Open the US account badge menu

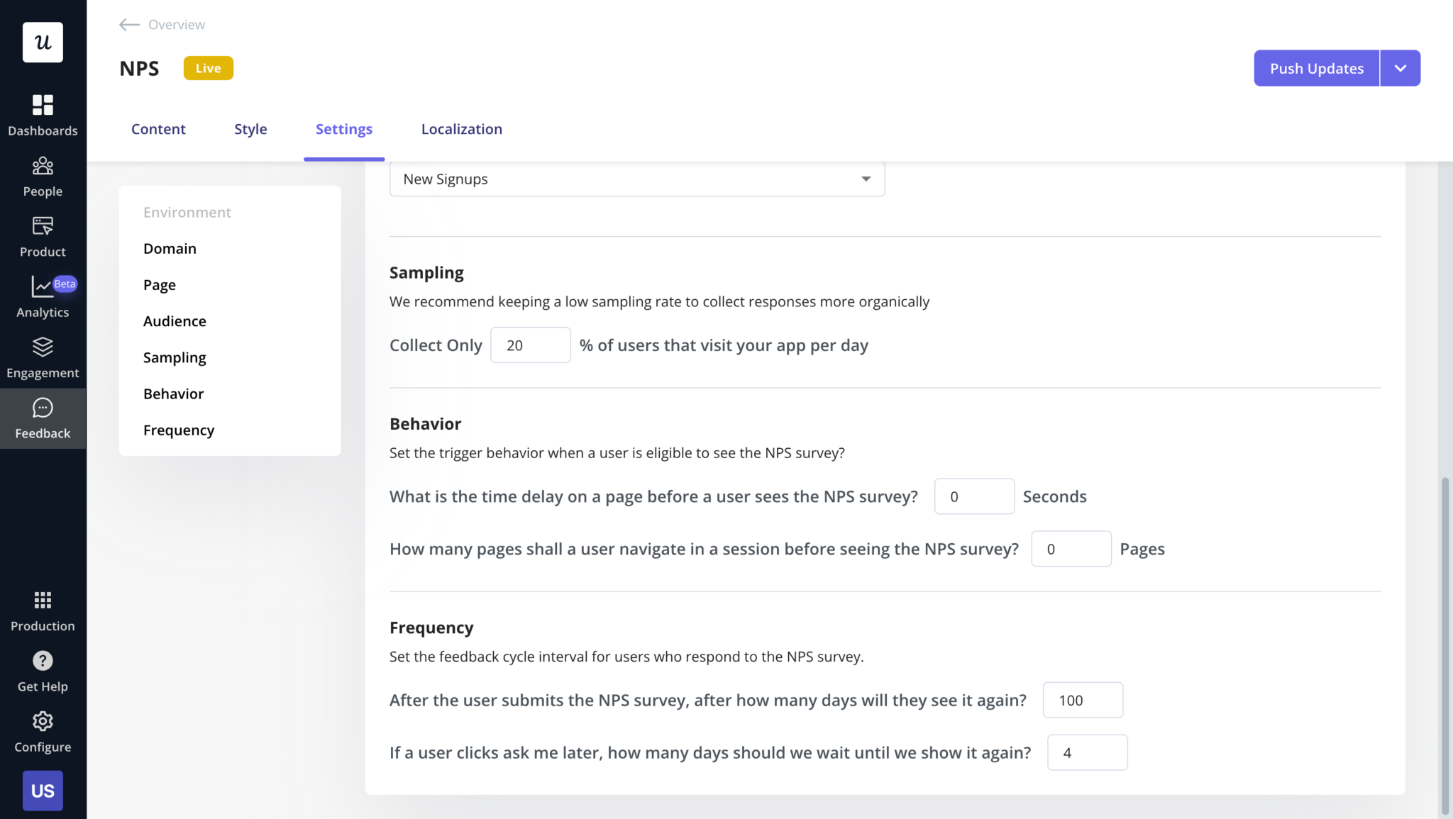tap(43, 791)
